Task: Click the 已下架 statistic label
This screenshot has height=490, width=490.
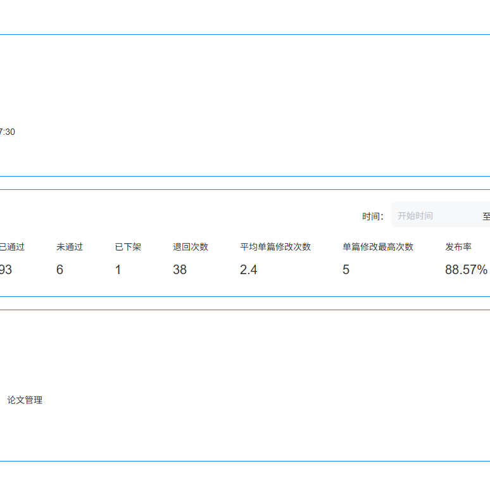Action: click(x=128, y=247)
